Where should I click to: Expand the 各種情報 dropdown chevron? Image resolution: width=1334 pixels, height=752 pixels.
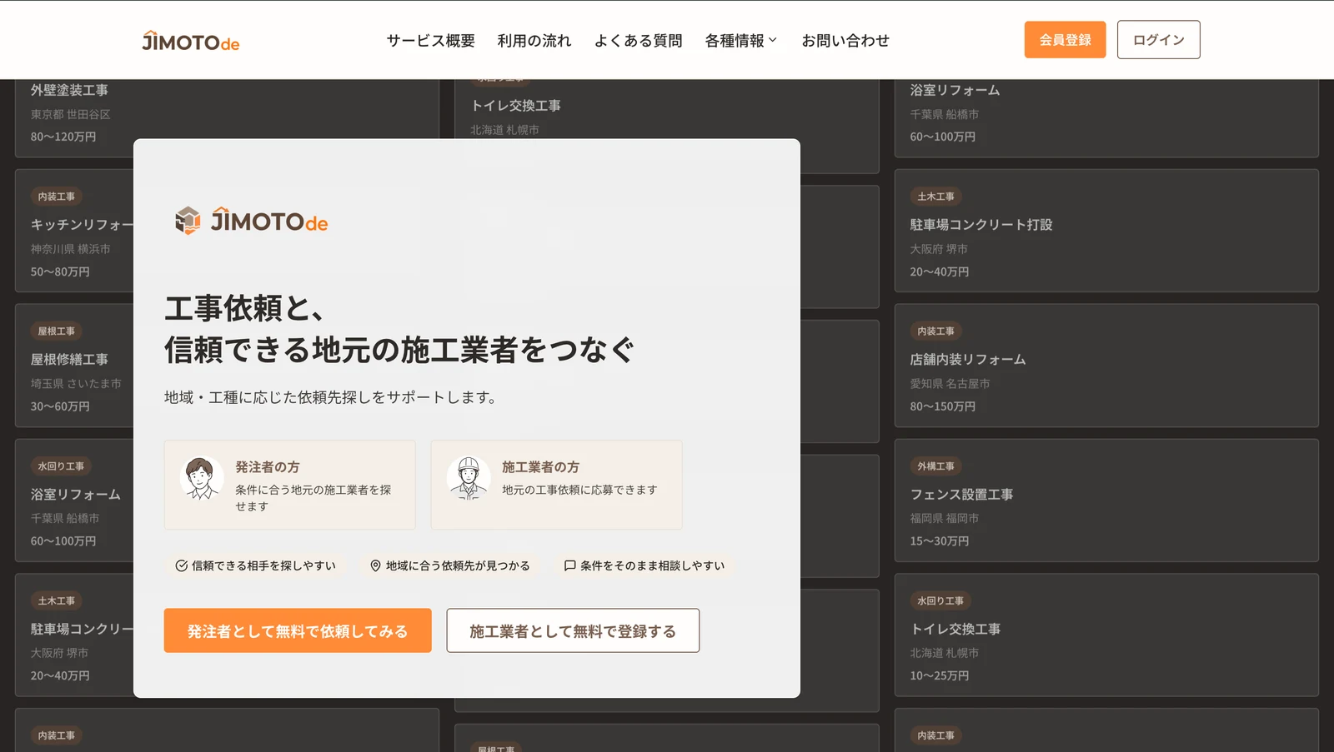click(x=773, y=40)
